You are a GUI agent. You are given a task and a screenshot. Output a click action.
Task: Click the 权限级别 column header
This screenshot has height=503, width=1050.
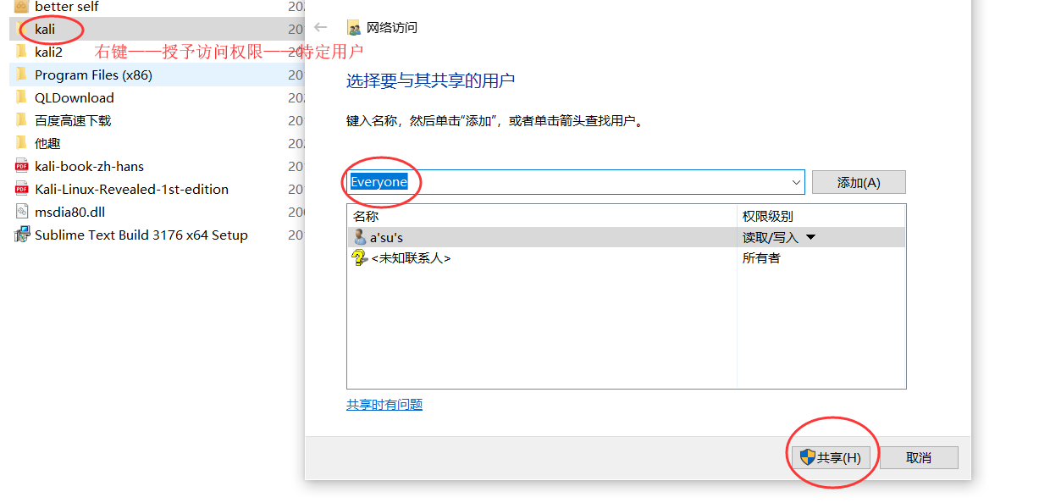coord(768,217)
